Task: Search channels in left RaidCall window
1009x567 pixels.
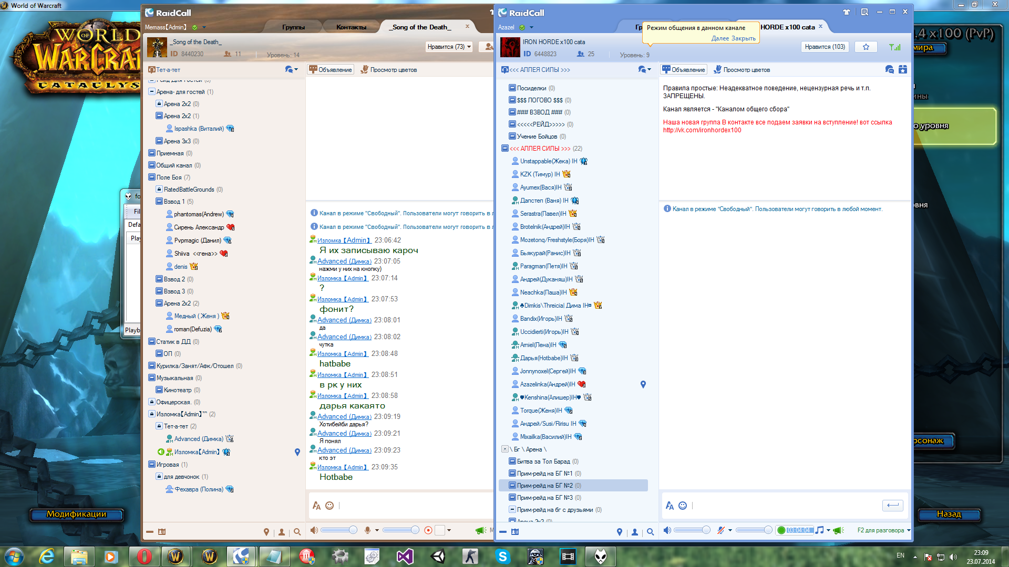Action: pyautogui.click(x=297, y=532)
